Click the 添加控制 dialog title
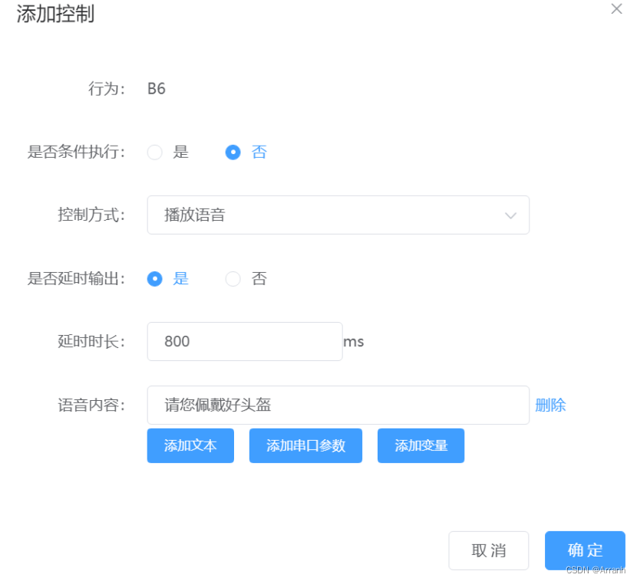 [54, 14]
